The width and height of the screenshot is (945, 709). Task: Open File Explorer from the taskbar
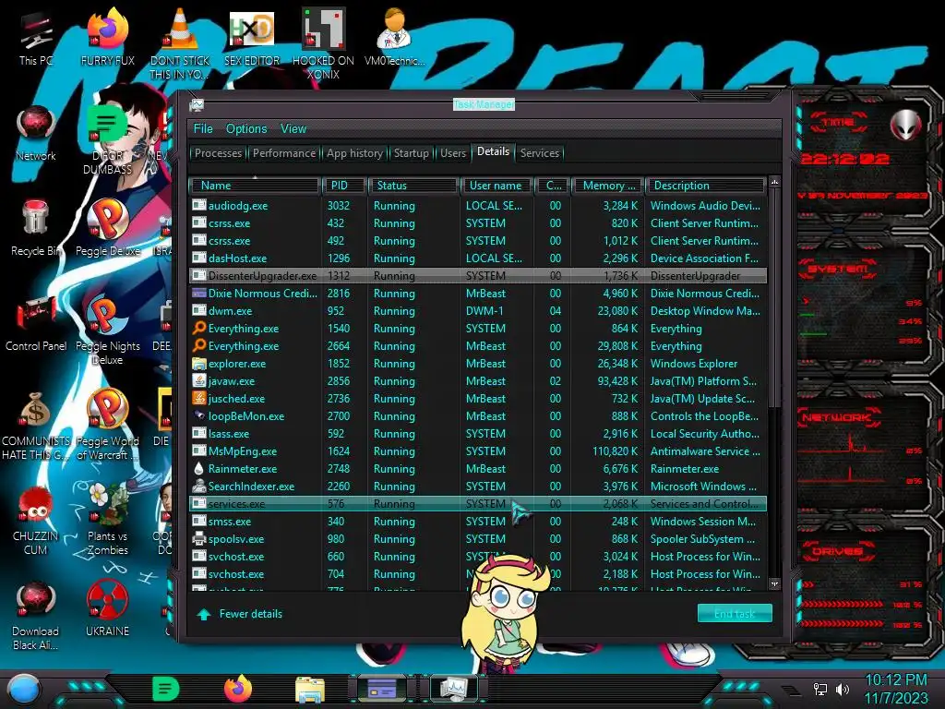310,690
